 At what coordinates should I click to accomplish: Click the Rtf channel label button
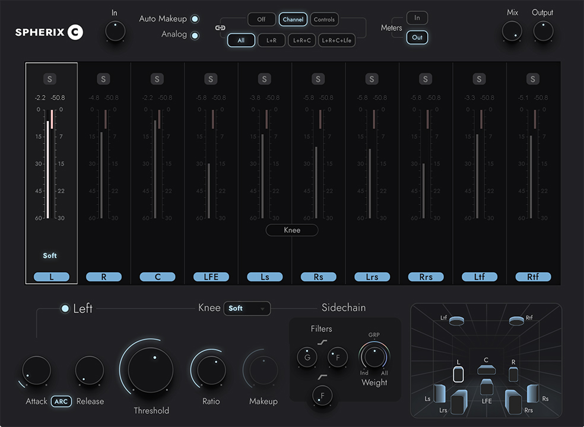532,276
